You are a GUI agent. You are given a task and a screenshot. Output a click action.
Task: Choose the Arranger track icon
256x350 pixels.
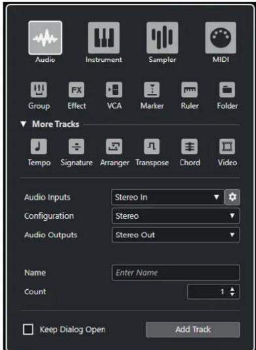point(114,147)
